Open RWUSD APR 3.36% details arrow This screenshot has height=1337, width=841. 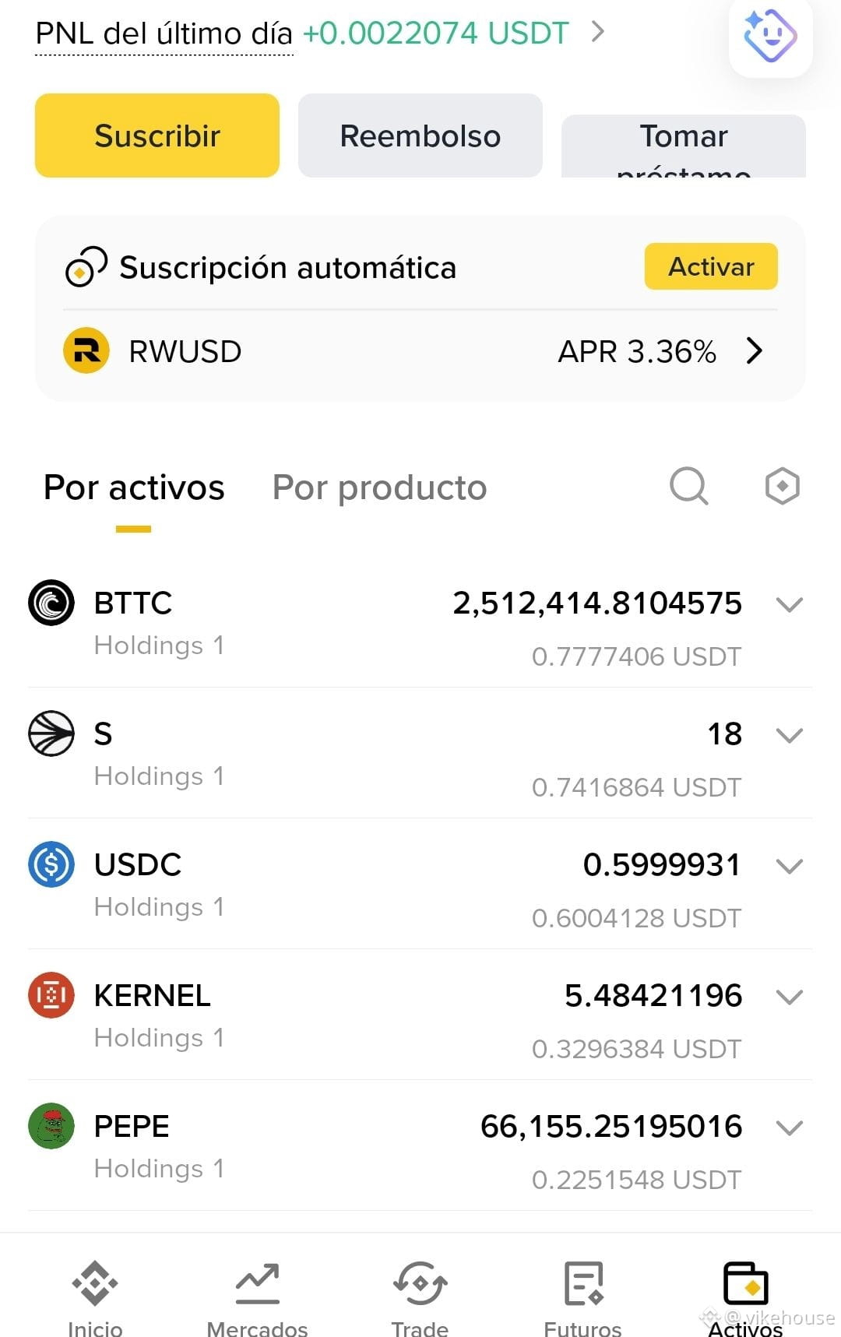(x=754, y=350)
